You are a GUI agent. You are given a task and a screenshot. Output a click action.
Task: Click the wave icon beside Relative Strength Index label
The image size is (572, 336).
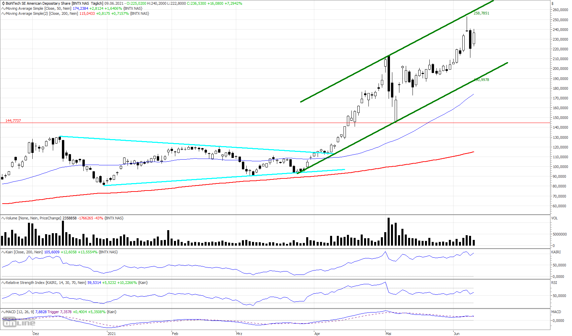tap(3, 283)
